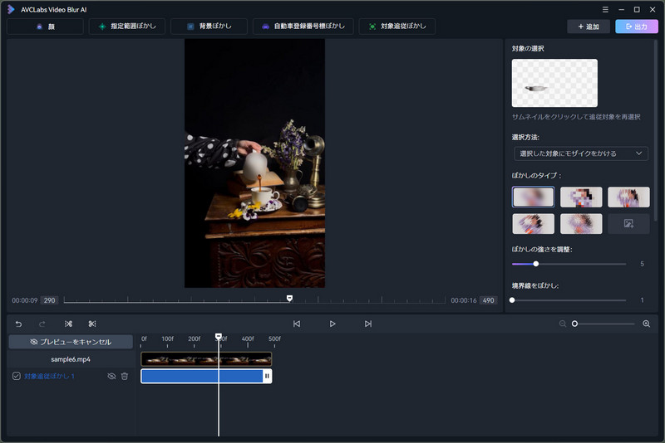Click the AVCLabs logo icon
665x443 pixels.
11,9
